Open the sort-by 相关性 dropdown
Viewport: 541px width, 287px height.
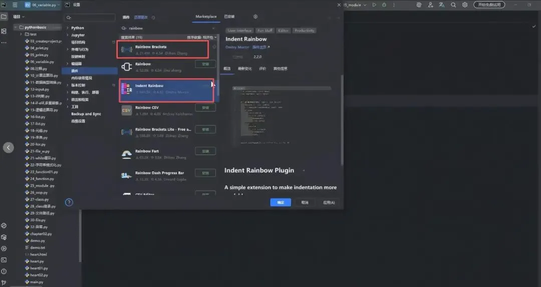pos(202,37)
